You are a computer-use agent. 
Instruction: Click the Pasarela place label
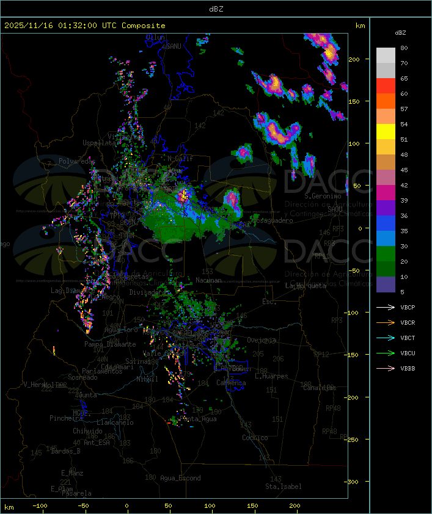point(76,493)
